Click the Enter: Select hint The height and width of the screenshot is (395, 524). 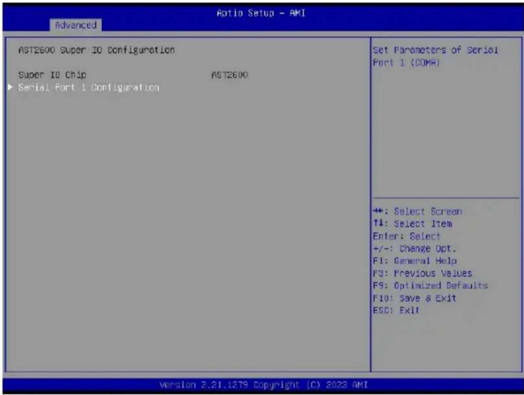(x=407, y=236)
